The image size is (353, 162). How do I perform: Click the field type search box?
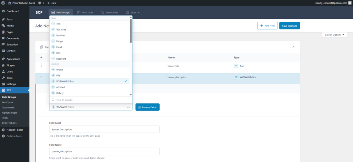pyautogui.click(x=91, y=100)
